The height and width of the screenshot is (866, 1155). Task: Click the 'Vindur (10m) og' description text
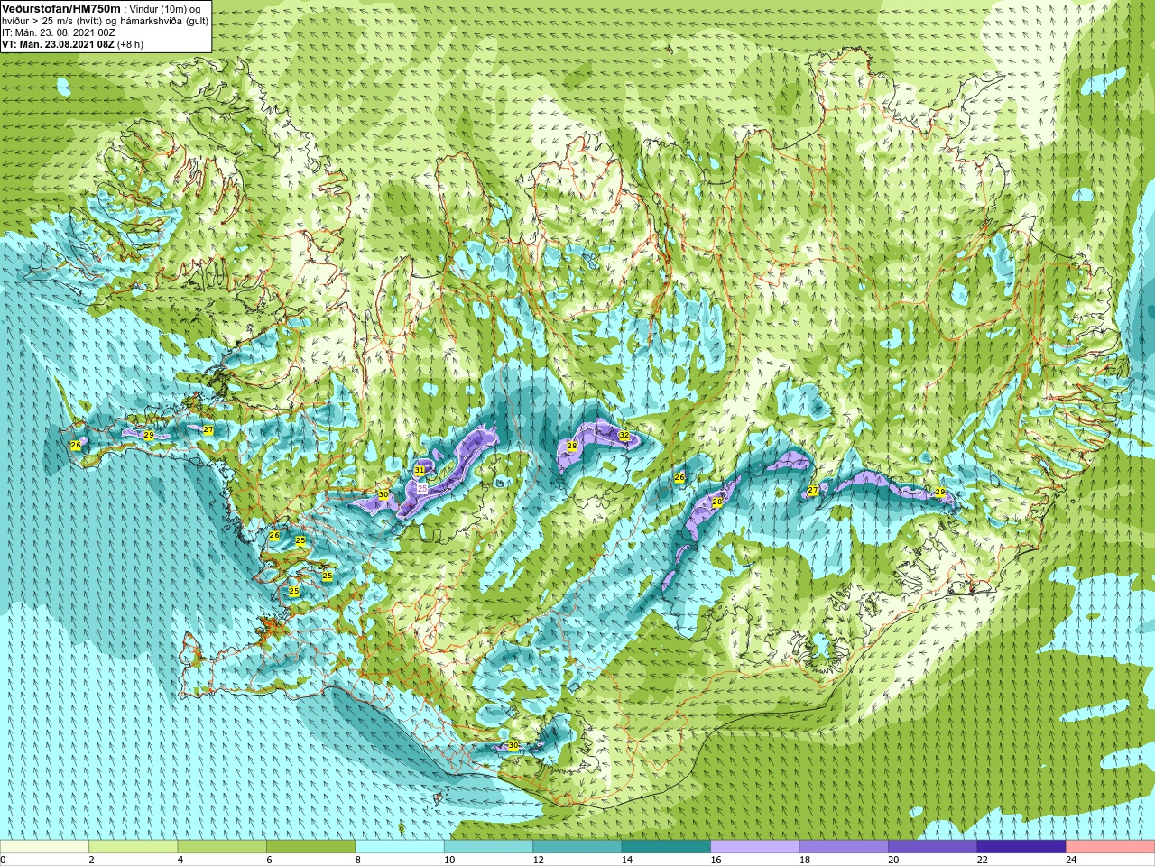pyautogui.click(x=166, y=9)
